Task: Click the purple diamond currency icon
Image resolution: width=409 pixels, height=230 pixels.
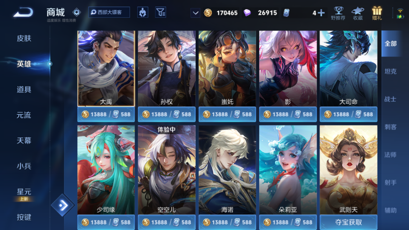Action: 247,13
